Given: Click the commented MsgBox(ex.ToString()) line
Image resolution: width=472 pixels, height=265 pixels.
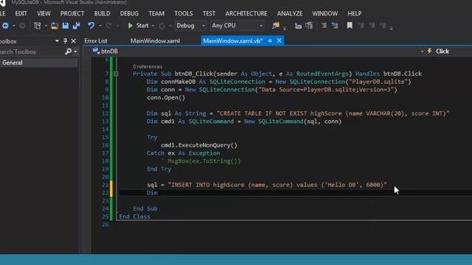Looking at the screenshot, I should [x=201, y=161].
